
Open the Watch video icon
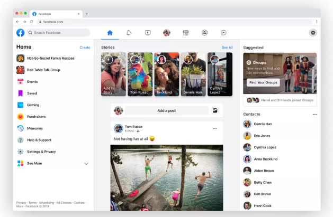[x=148, y=33]
